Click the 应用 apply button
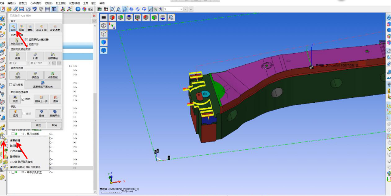Screen dimensions: 391x196 coord(15,113)
